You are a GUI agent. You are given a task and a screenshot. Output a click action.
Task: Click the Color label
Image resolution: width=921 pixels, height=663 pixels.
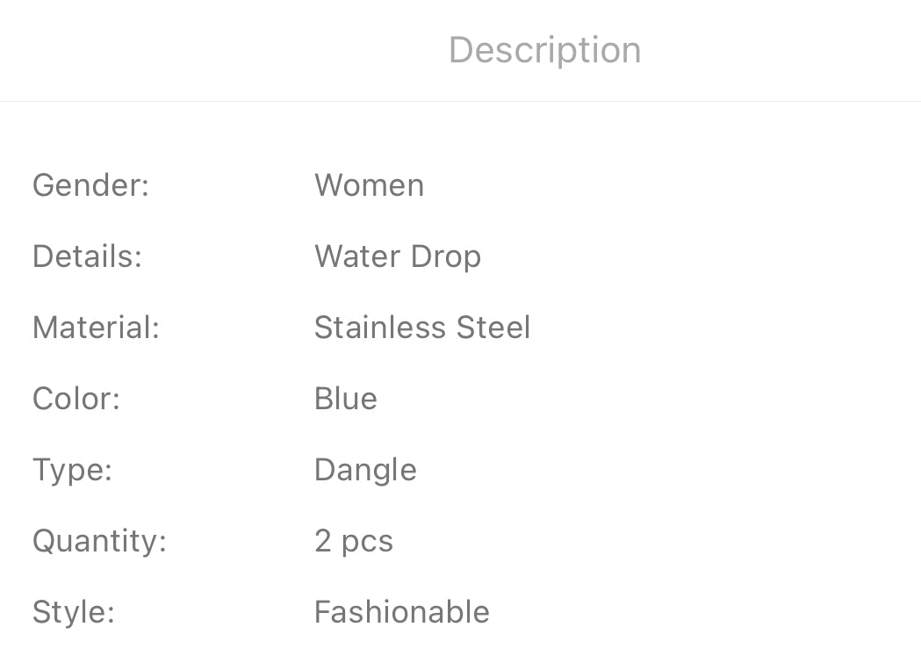(76, 399)
